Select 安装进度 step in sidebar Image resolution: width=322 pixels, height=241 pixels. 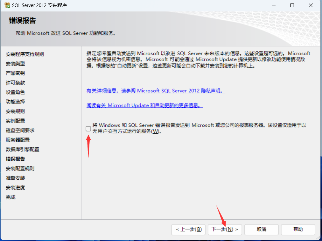click(x=15, y=188)
